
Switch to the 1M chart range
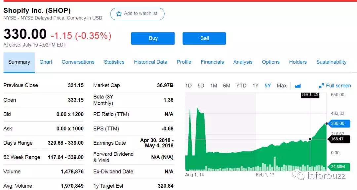(214, 86)
